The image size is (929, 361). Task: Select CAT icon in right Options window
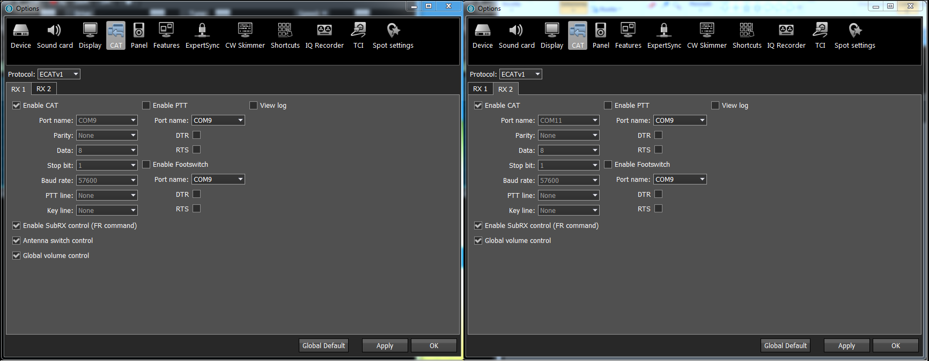[x=578, y=36]
